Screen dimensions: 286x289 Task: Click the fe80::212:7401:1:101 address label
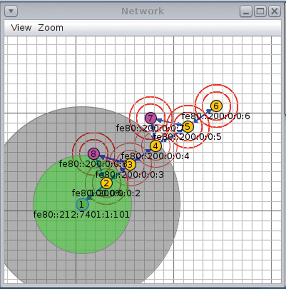82,214
